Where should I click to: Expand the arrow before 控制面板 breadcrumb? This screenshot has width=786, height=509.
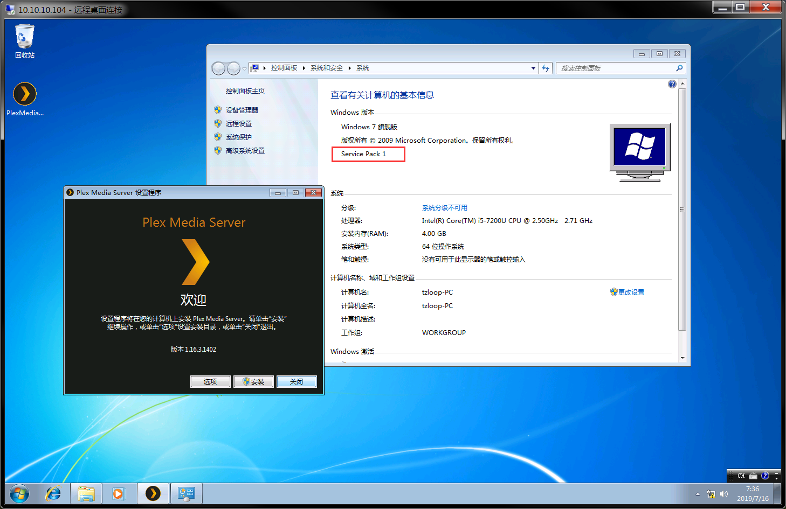click(x=265, y=68)
